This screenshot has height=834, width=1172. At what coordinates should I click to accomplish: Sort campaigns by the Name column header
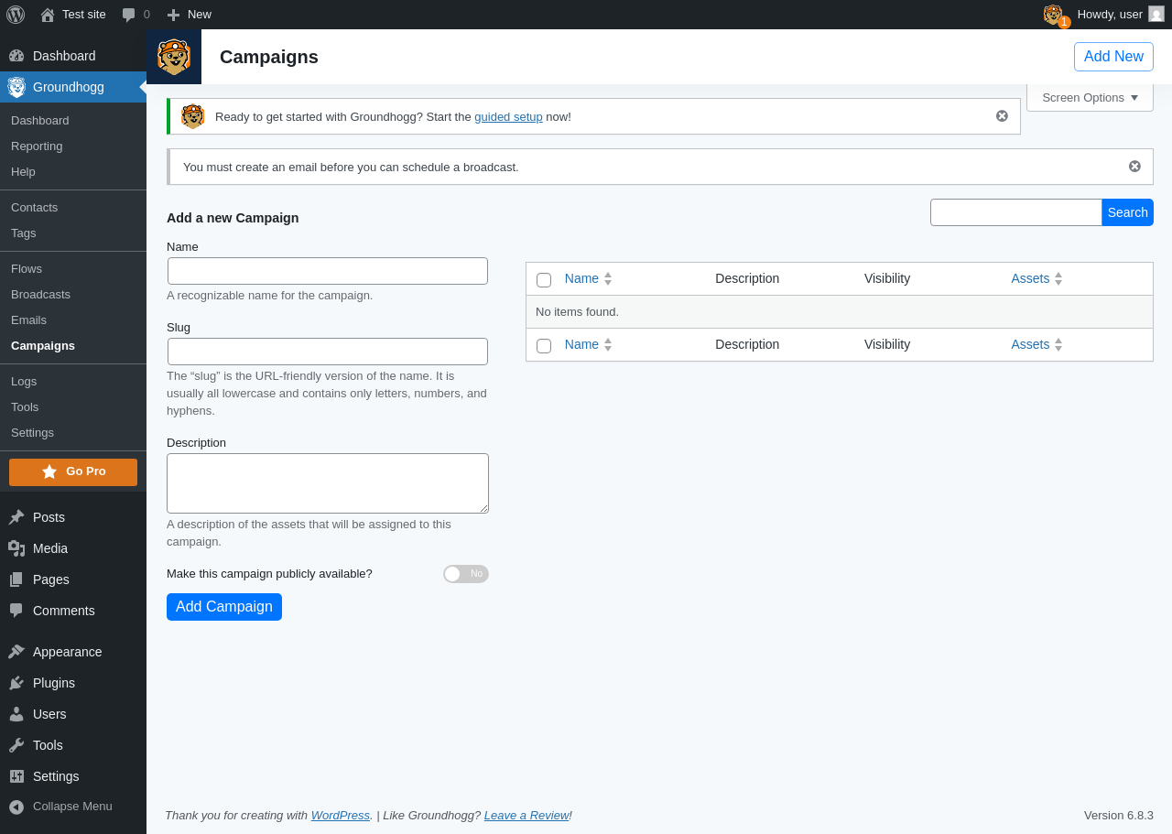click(x=581, y=278)
